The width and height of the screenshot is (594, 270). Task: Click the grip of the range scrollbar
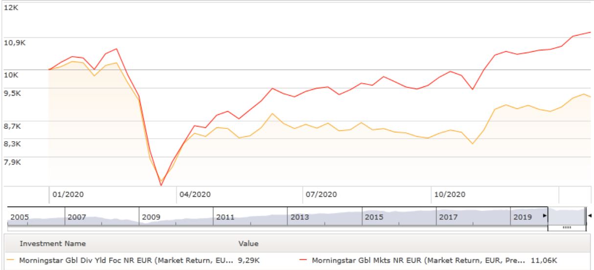567,228
